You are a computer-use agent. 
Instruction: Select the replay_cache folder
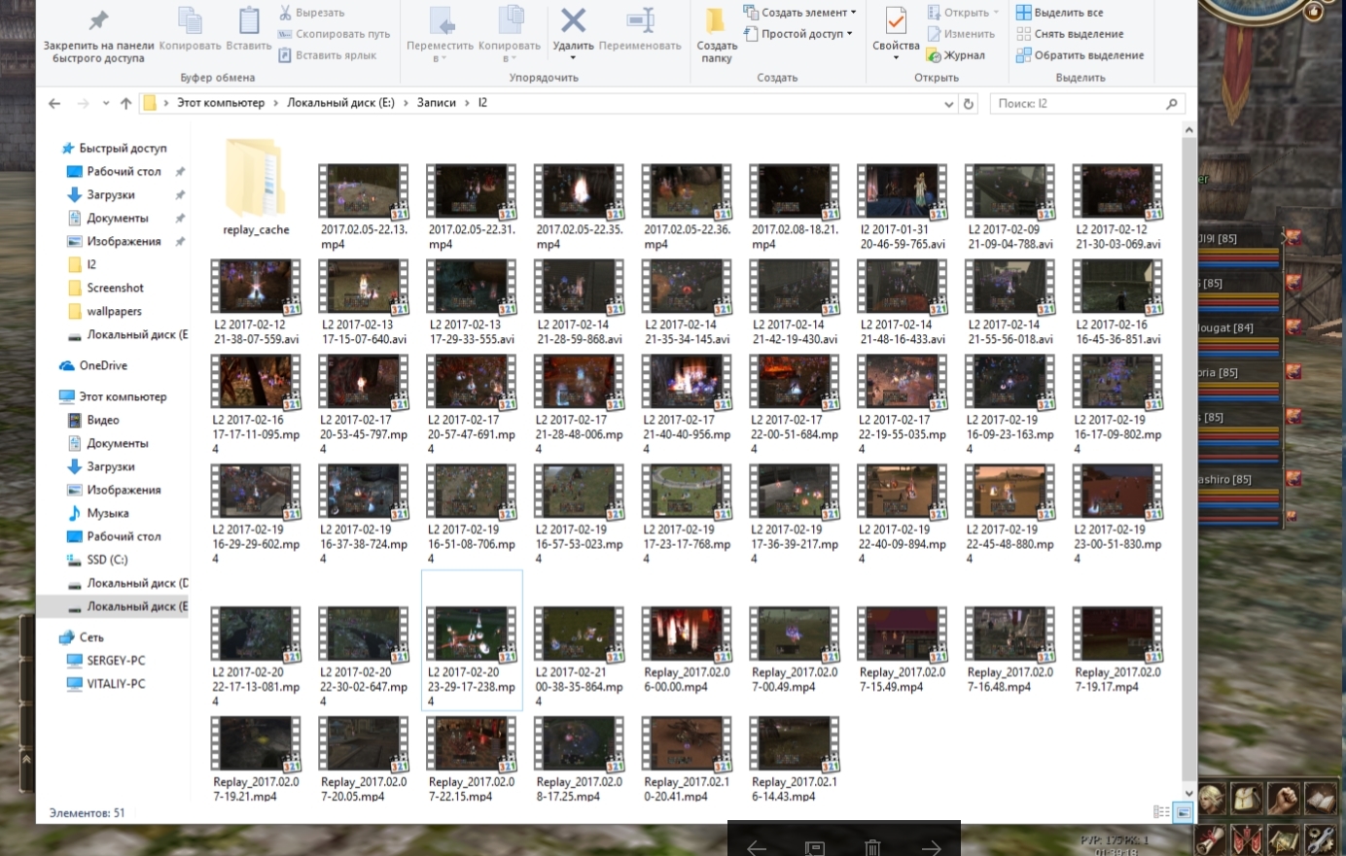[x=256, y=188]
